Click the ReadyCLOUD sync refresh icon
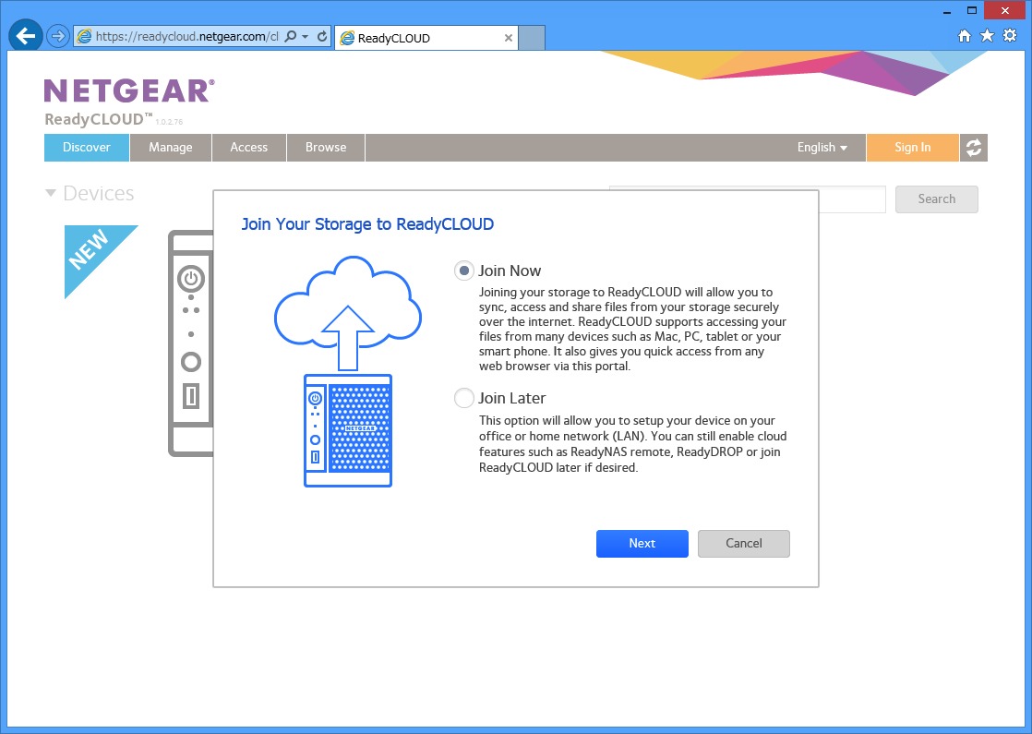The height and width of the screenshot is (734, 1032). coord(974,148)
